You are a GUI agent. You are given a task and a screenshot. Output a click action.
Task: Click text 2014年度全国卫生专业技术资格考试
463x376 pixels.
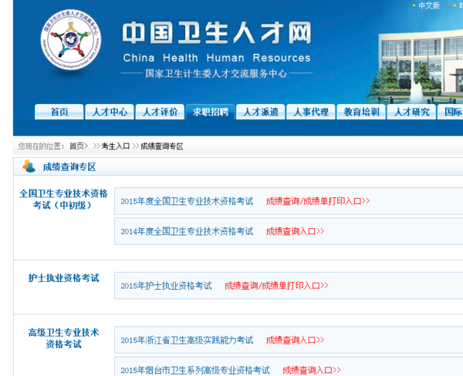[x=187, y=231]
